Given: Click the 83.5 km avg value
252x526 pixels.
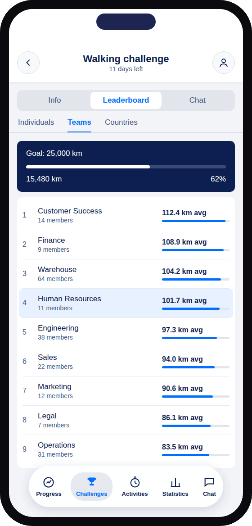Looking at the screenshot, I should coord(182,447).
